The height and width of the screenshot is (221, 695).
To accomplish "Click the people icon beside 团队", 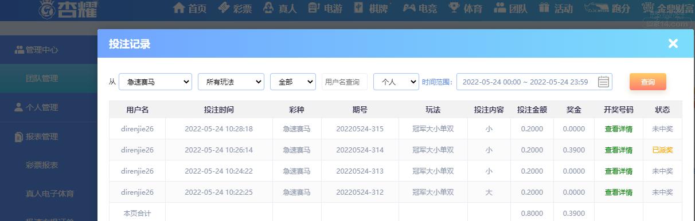I will click(x=499, y=8).
